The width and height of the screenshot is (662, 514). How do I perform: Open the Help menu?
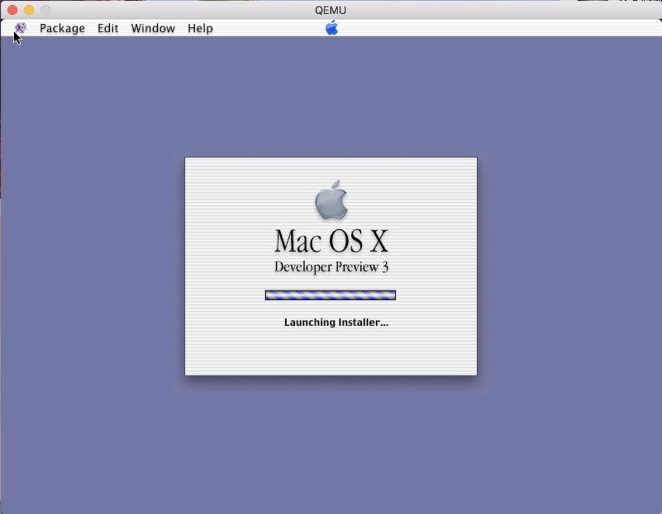click(x=200, y=28)
